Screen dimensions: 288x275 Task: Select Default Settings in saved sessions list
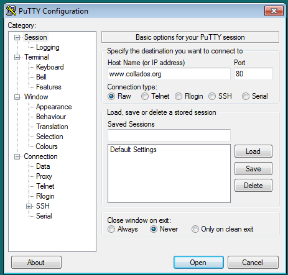(x=133, y=150)
